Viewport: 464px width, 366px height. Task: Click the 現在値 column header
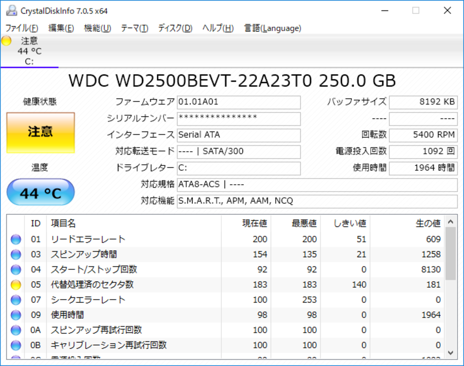(x=246, y=223)
